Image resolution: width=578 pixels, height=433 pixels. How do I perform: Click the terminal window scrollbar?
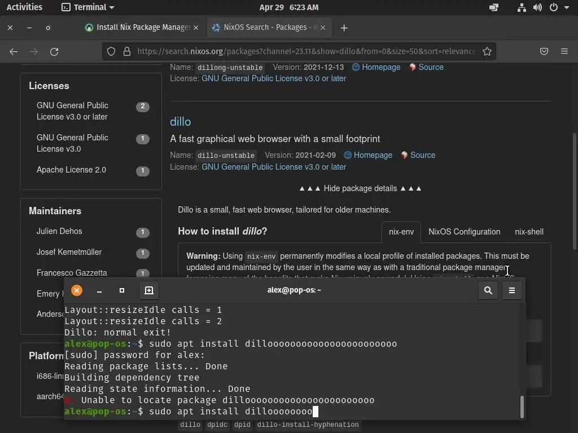[x=522, y=407]
